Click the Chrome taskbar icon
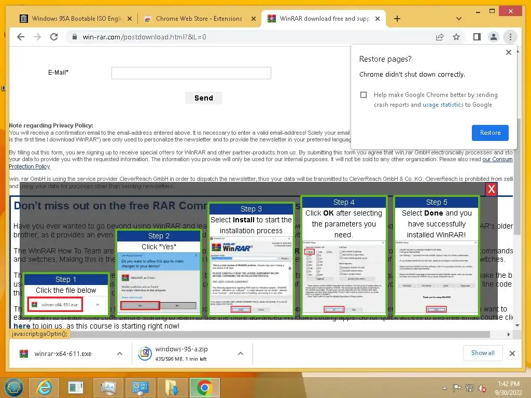 [204, 388]
